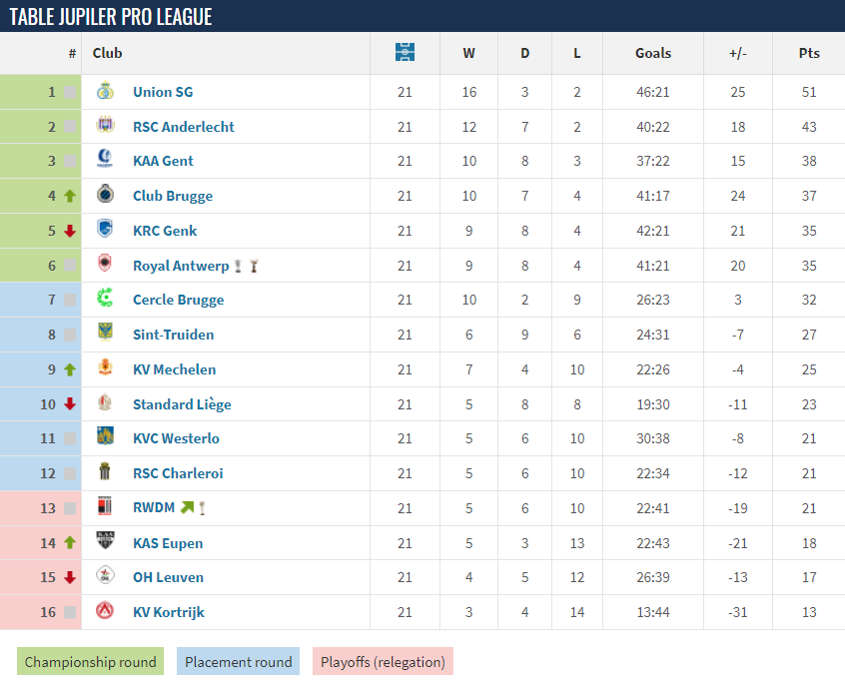Click the KAA Gent club logo
845x692 pixels.
pos(105,161)
